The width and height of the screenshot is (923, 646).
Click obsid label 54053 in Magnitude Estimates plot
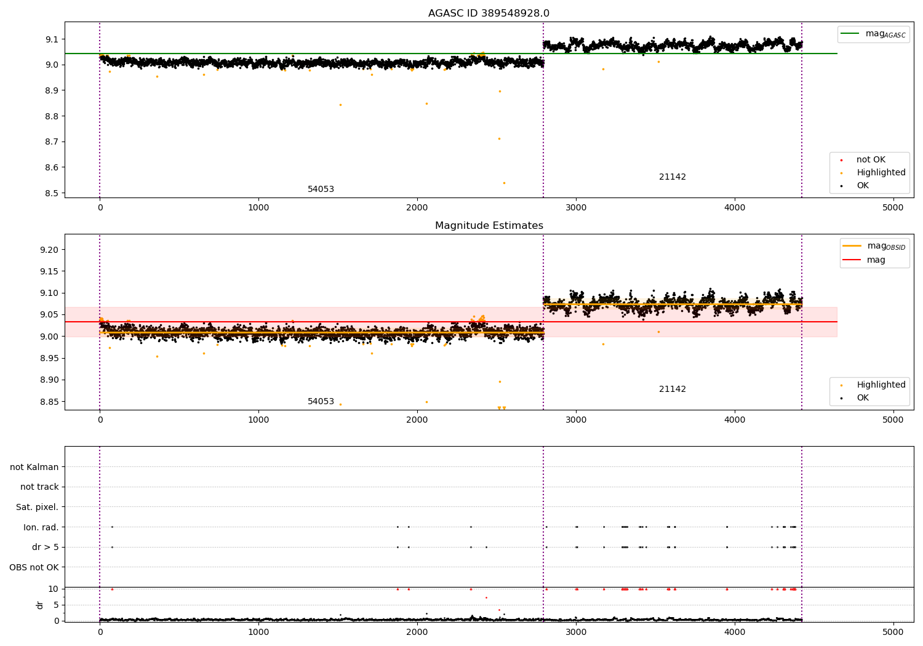tap(321, 402)
